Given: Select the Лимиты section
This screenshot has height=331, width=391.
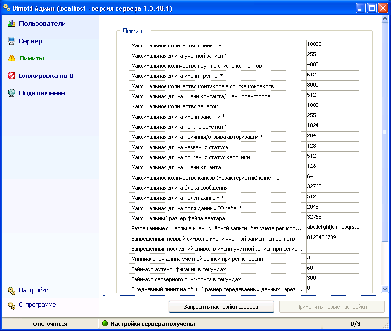Looking at the screenshot, I should pyautogui.click(x=31, y=59).
